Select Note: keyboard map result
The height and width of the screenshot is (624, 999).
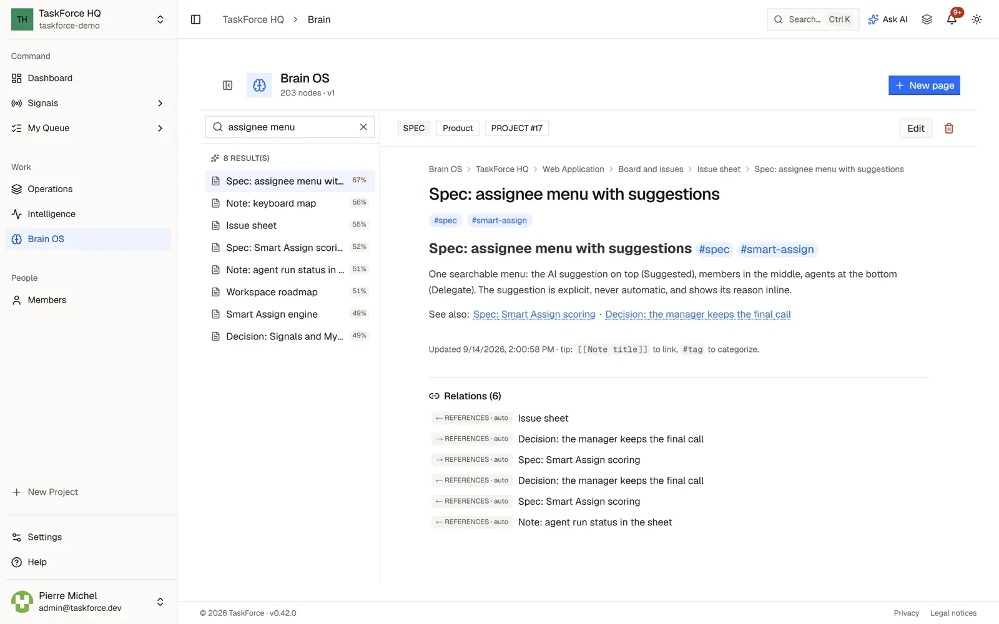[290, 203]
